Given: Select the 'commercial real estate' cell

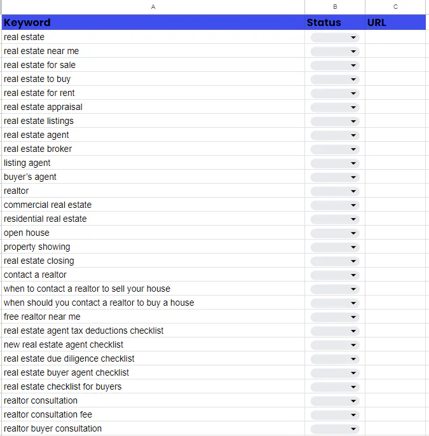Looking at the screenshot, I should tap(153, 205).
